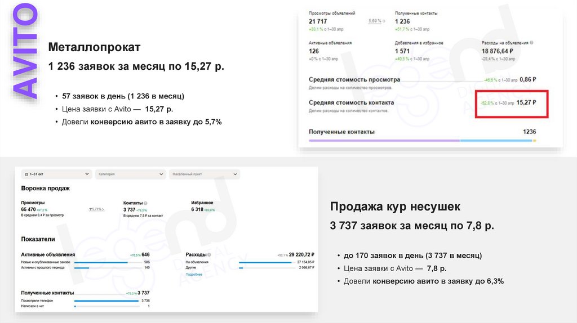The width and height of the screenshot is (577, 323).
Task: Click the calendar icon in the date selector
Action: coord(26,174)
